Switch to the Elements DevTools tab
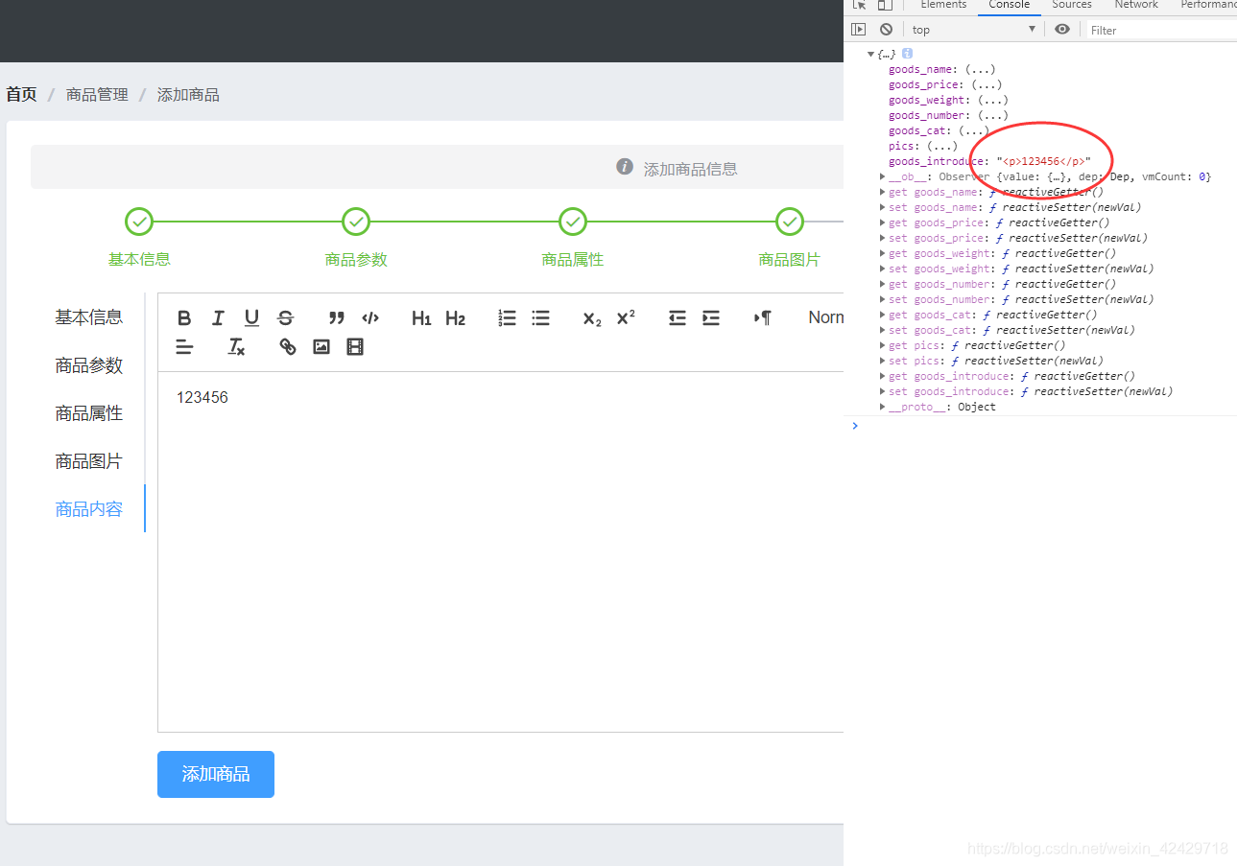Image resolution: width=1237 pixels, height=866 pixels. click(943, 5)
